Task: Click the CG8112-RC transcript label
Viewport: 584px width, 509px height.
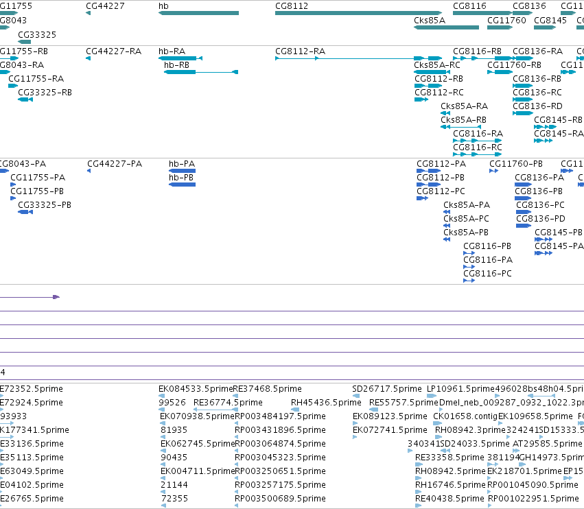Action: (x=439, y=93)
